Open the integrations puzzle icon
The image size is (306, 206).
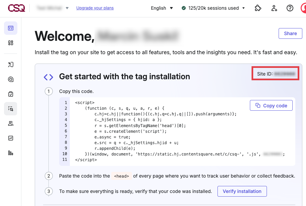(258, 8)
